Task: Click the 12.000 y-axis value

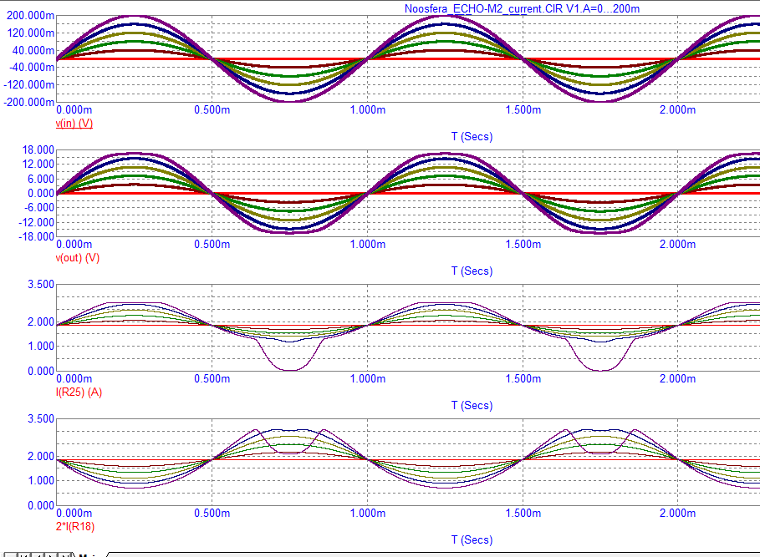Action: (x=38, y=165)
